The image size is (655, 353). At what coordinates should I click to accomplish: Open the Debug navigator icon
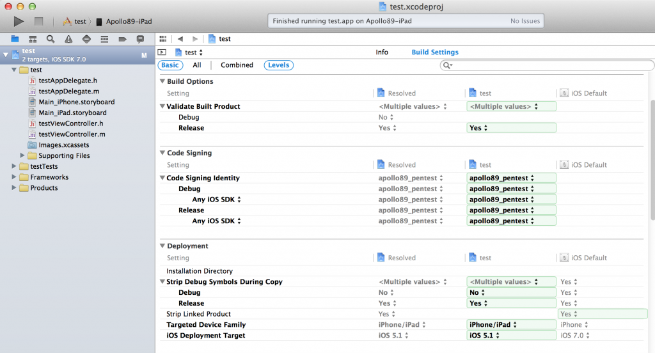pyautogui.click(x=104, y=39)
